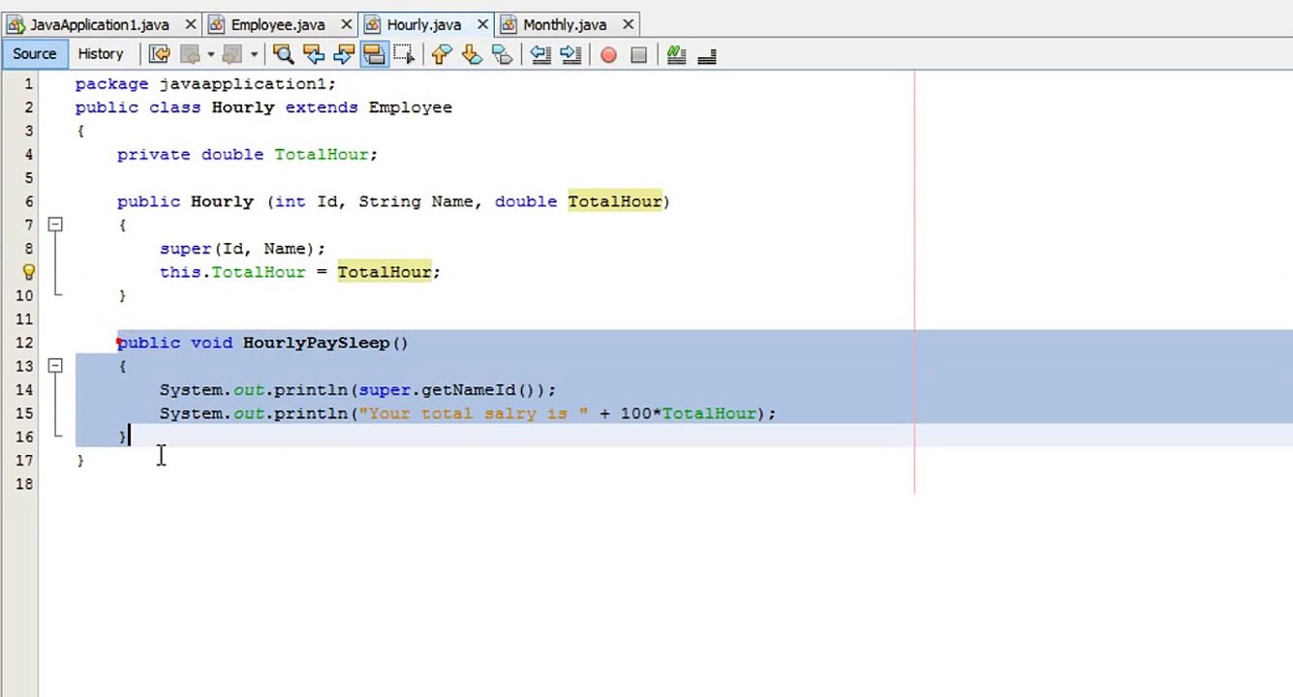Collapse the HourlyPaySleep method fold
1293x697 pixels.
[x=55, y=366]
